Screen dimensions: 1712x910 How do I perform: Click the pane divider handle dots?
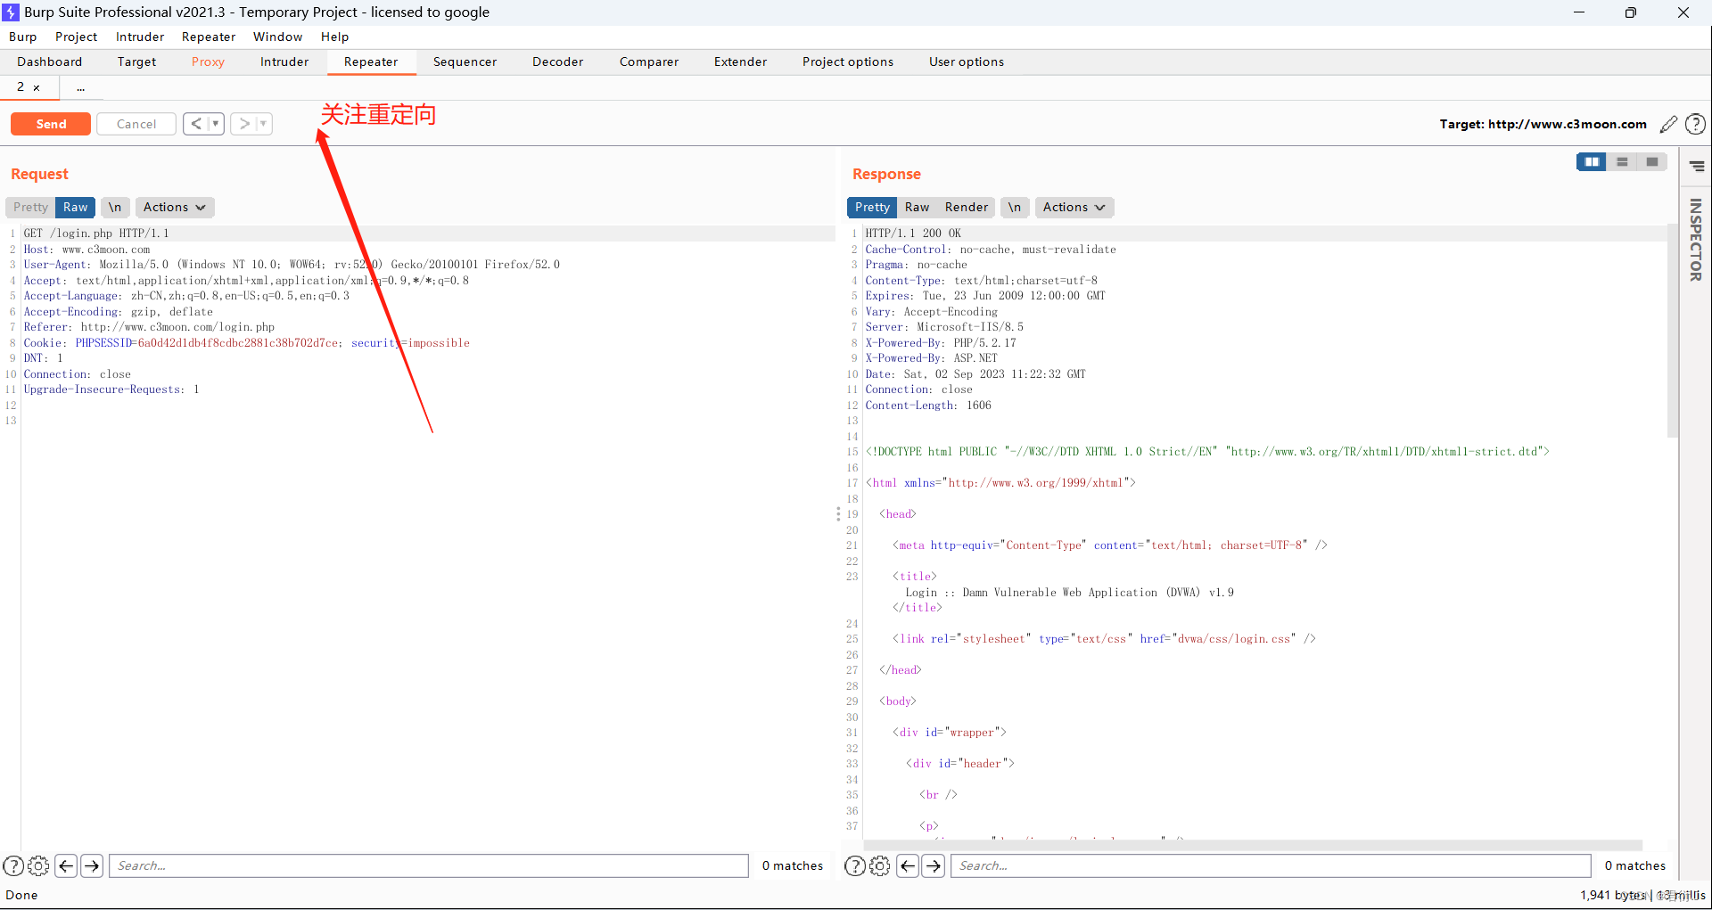point(838,514)
